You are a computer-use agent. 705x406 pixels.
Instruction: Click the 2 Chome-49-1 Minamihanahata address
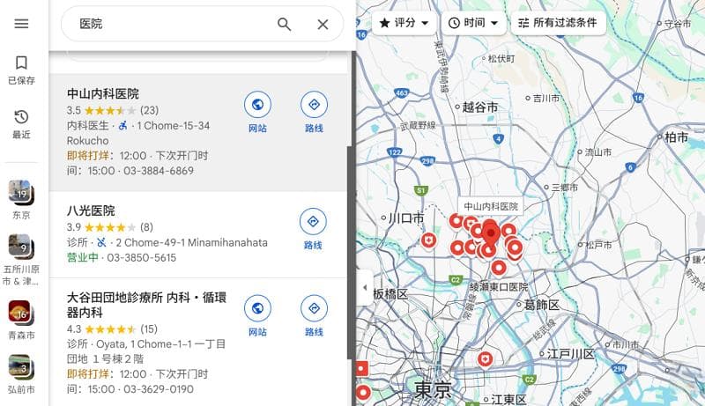point(191,242)
